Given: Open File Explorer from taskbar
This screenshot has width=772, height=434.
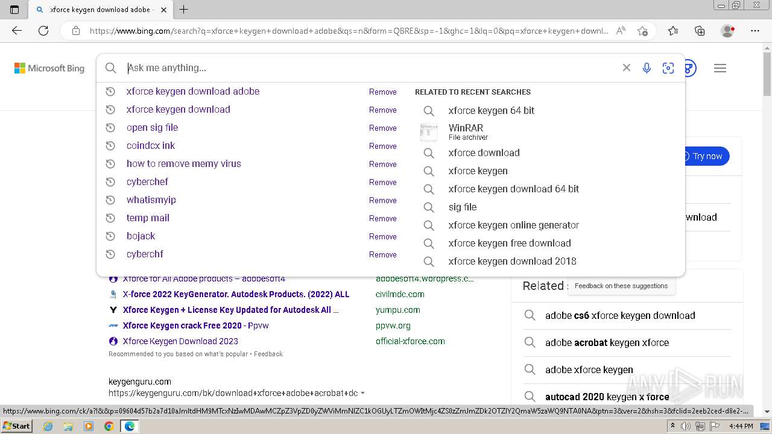Looking at the screenshot, I should point(68,426).
